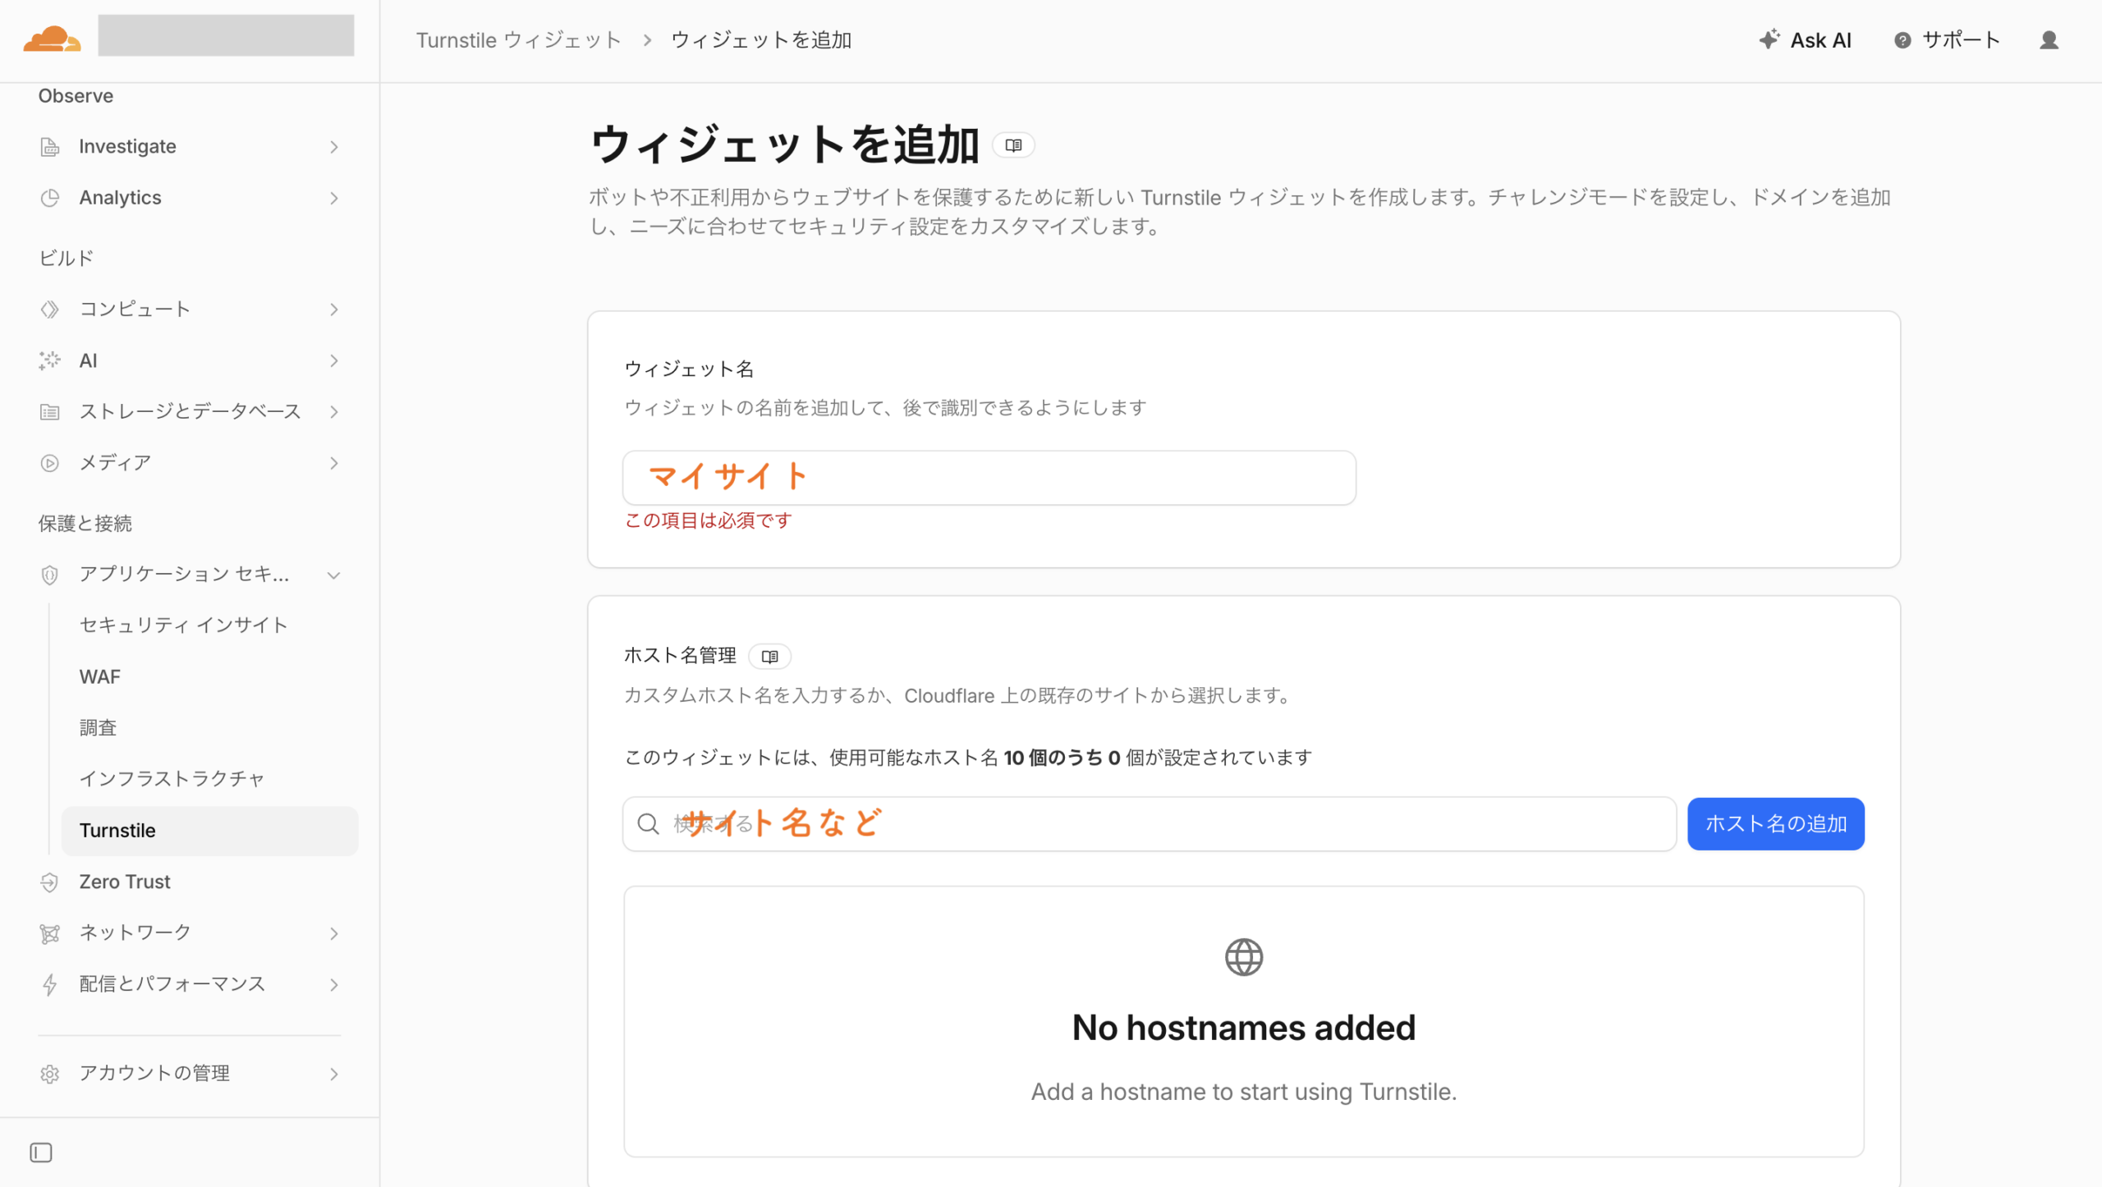This screenshot has width=2102, height=1187.
Task: Expand the コンピュート chevron
Action: [334, 309]
